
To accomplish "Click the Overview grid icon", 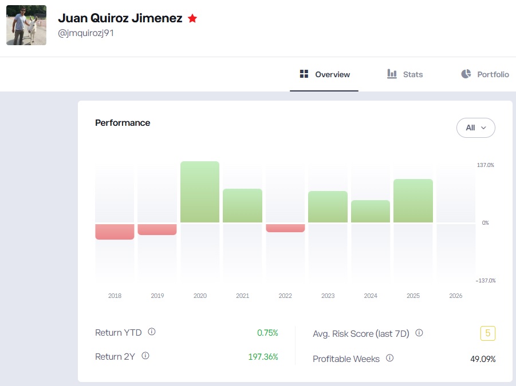I will point(303,74).
